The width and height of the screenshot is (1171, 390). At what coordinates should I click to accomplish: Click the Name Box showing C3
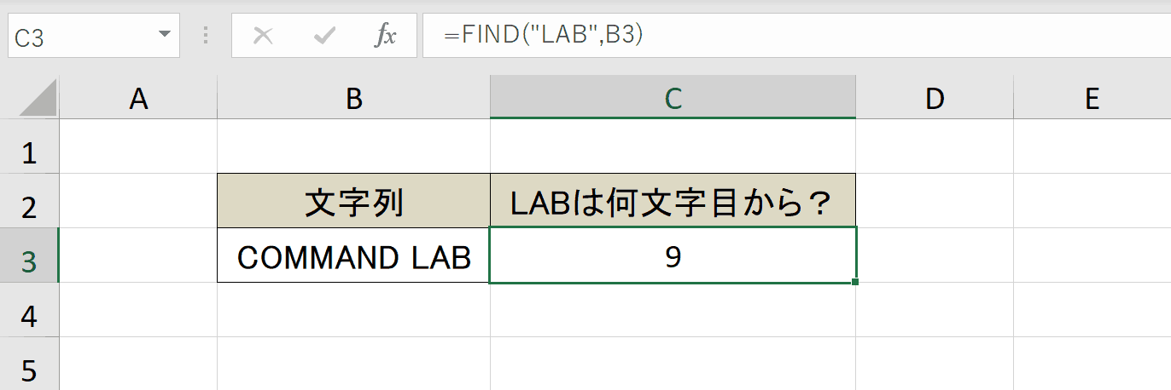(94, 36)
